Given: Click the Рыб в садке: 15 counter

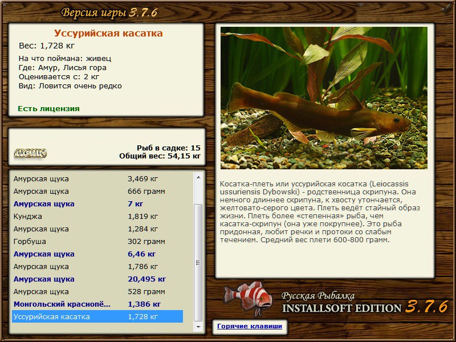Looking at the screenshot, I should click(x=169, y=148).
